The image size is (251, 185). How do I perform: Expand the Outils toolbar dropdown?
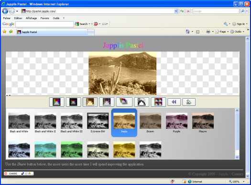click(243, 32)
